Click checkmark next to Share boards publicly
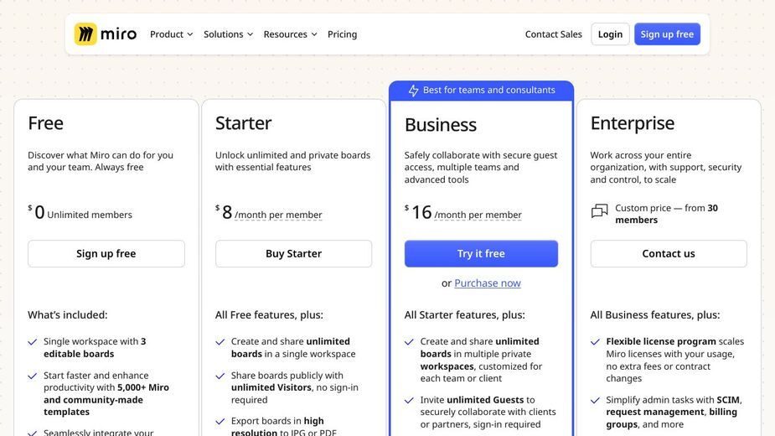775x436 pixels. coord(220,376)
